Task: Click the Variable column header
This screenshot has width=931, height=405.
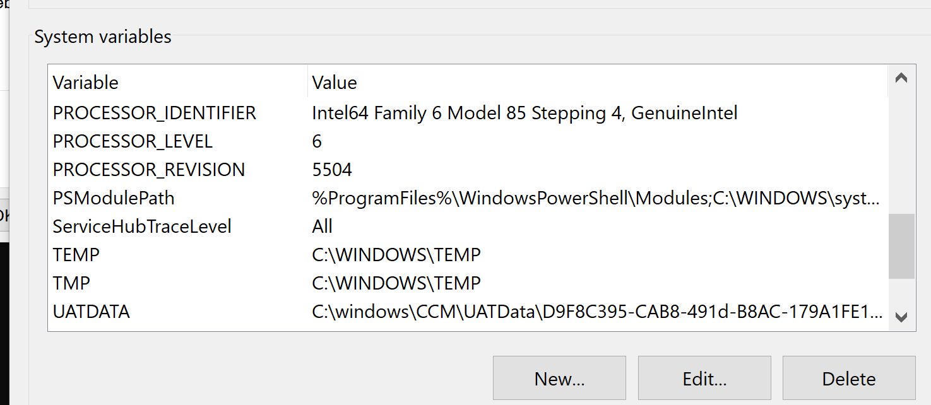Action: click(x=85, y=83)
